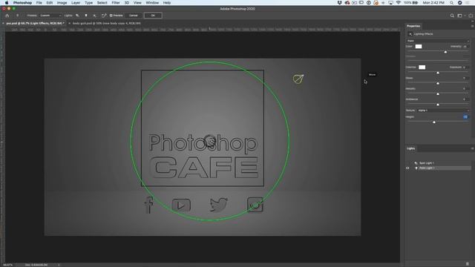Click the Gloss slider handle
The width and height of the screenshot is (475, 267).
click(438, 83)
